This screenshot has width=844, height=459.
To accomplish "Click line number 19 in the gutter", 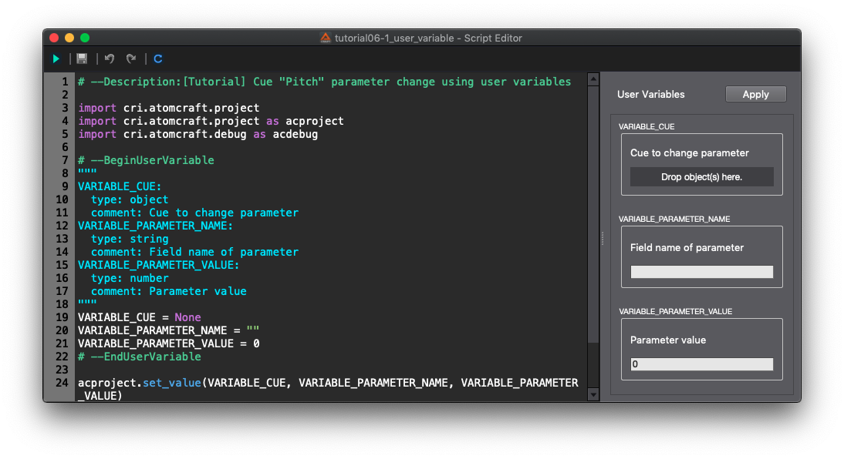I will tap(62, 317).
